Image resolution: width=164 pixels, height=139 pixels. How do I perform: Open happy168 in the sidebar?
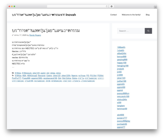tap(122, 63)
